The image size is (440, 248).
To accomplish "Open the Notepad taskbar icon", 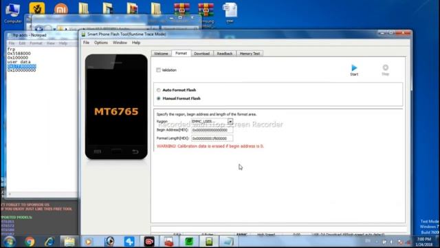I will (x=228, y=242).
